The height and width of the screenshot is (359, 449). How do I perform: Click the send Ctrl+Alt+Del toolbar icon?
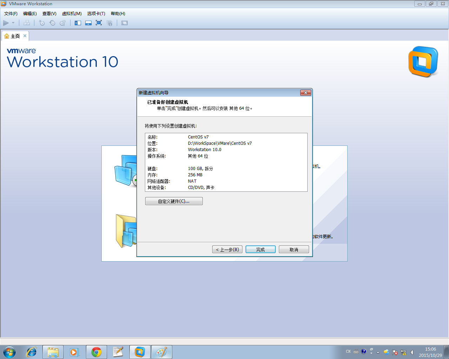(x=27, y=23)
